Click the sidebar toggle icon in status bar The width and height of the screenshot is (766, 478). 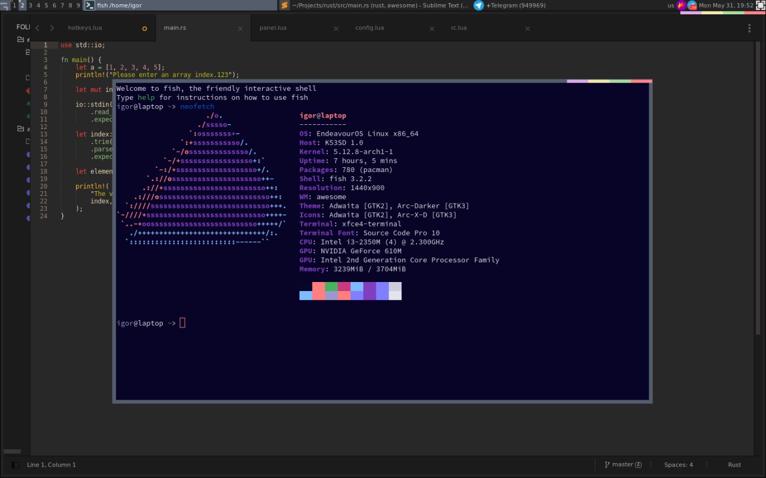tap(15, 465)
